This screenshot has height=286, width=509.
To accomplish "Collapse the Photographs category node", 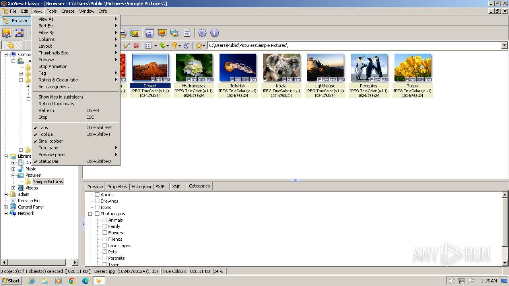I will [90, 214].
